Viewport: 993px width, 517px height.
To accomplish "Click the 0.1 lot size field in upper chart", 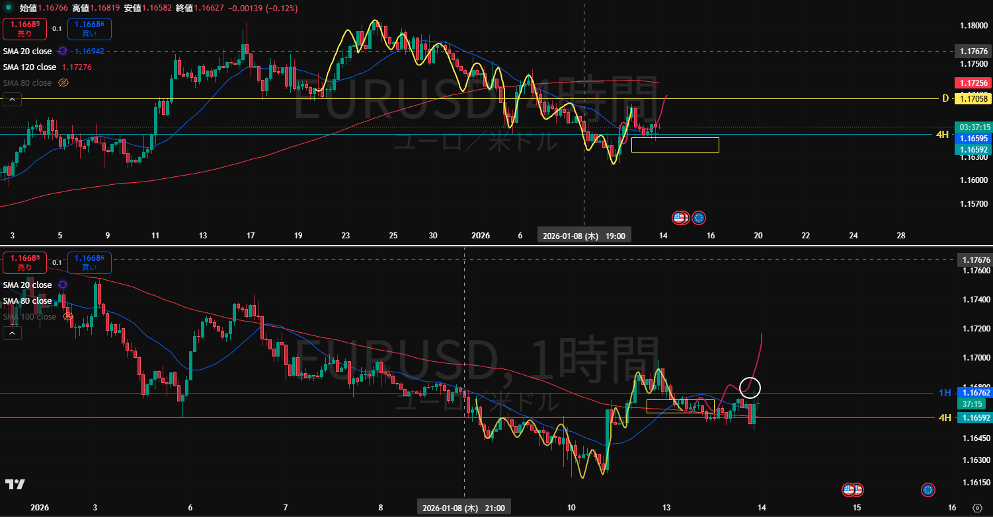I will pyautogui.click(x=57, y=29).
